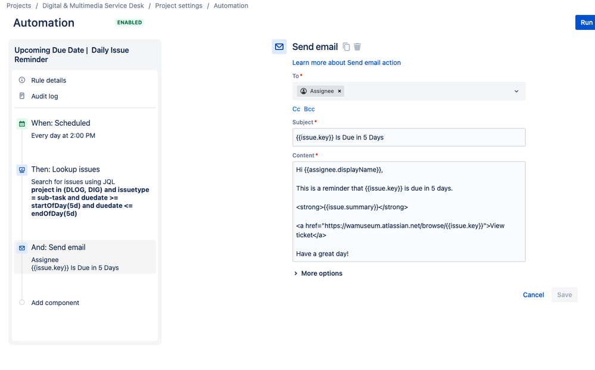595x370 pixels.
Task: Click the Save button
Action: coord(564,295)
